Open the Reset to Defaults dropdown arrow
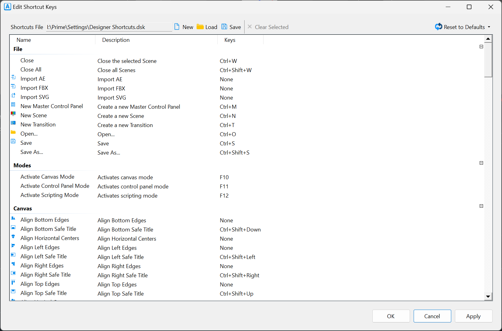Viewport: 502px width, 331px height. click(489, 27)
